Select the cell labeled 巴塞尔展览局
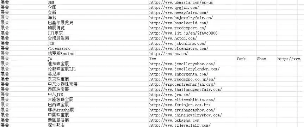 click(x=98, y=23)
